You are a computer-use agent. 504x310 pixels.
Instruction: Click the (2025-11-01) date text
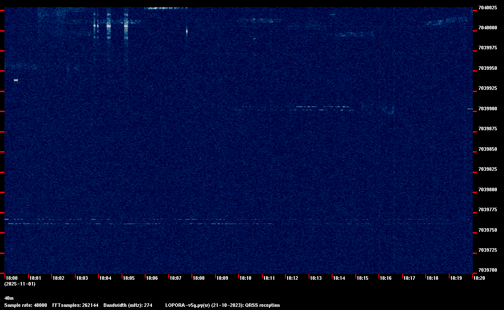[20, 284]
